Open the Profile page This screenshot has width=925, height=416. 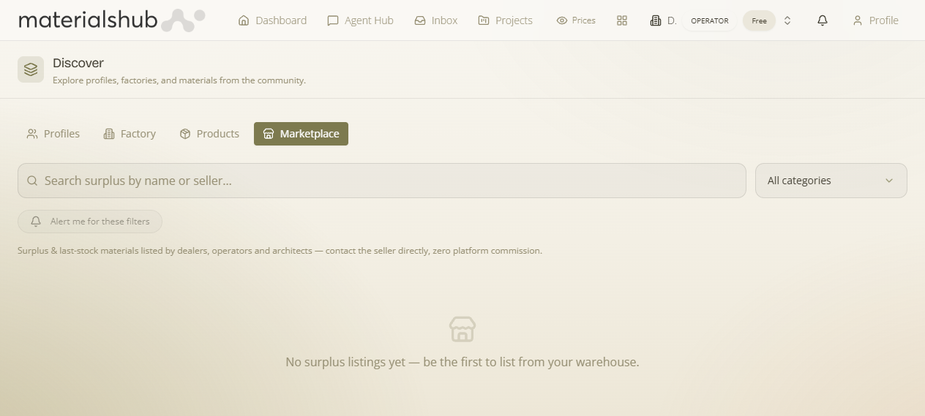[x=875, y=20]
